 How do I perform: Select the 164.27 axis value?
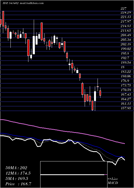pos(126,99)
